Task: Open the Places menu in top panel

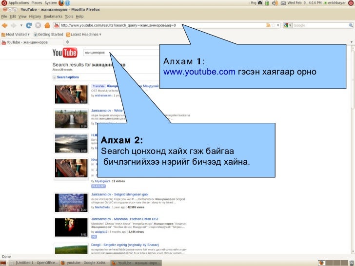Action: [37, 3]
